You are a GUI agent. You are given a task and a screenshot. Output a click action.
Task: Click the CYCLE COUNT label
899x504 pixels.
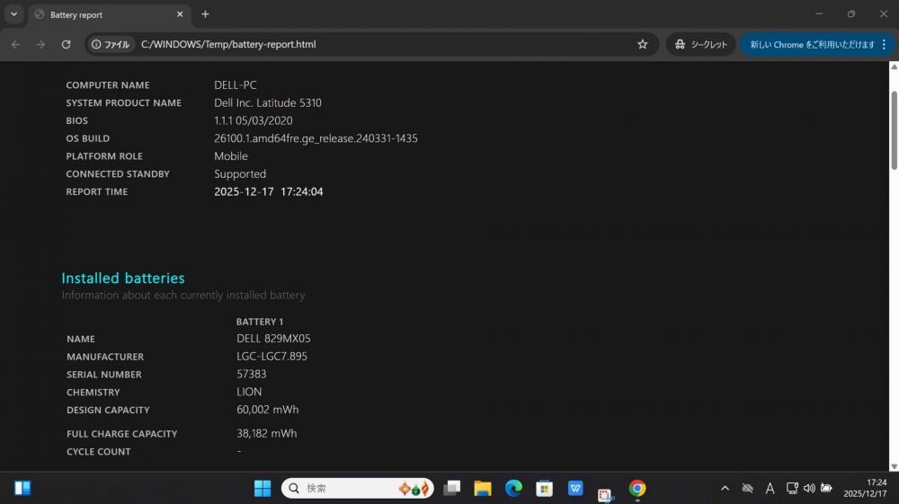pyautogui.click(x=99, y=451)
